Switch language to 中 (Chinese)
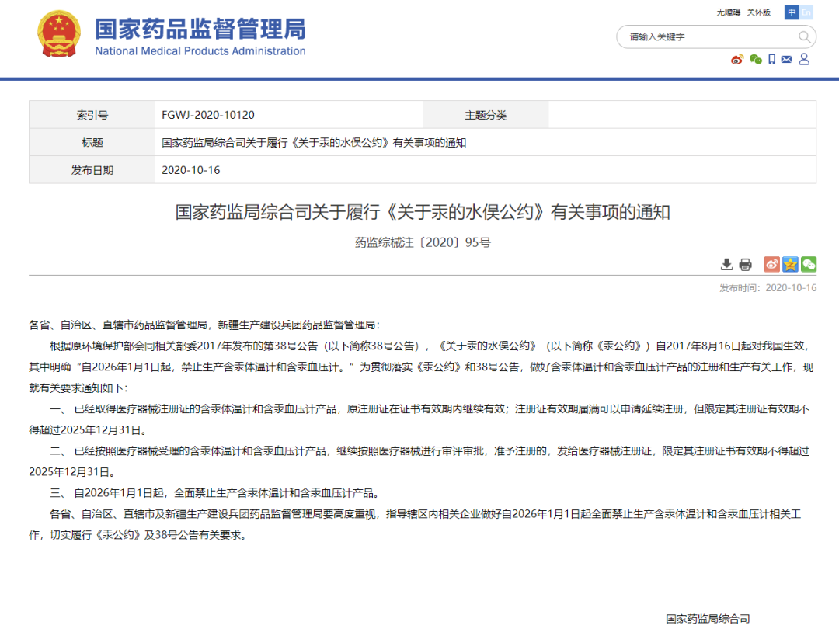 [792, 12]
